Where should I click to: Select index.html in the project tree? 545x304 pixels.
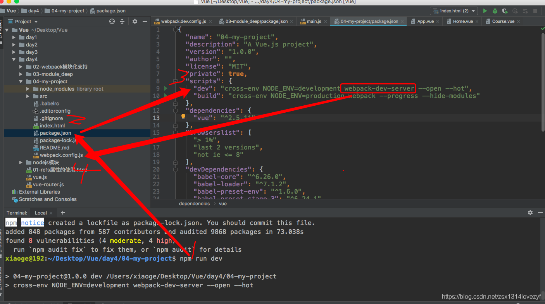pyautogui.click(x=52, y=125)
